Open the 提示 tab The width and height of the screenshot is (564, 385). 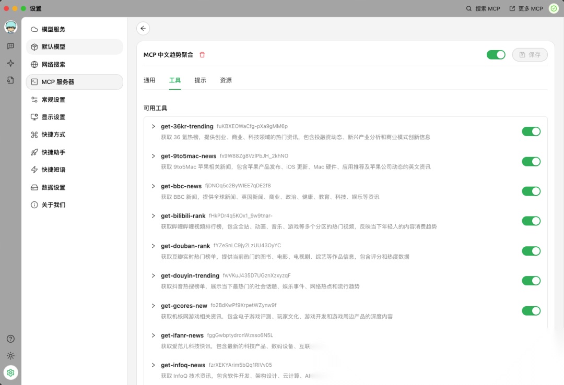coord(201,80)
